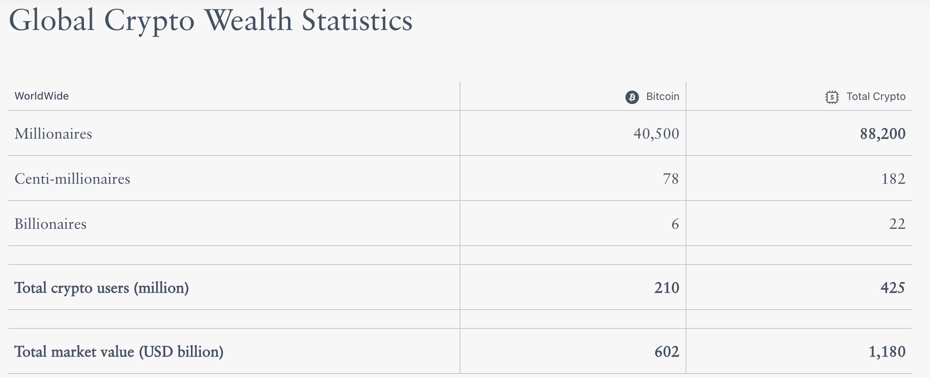Select the Total market value (USD billion) label
The width and height of the screenshot is (930, 378).
coord(119,352)
